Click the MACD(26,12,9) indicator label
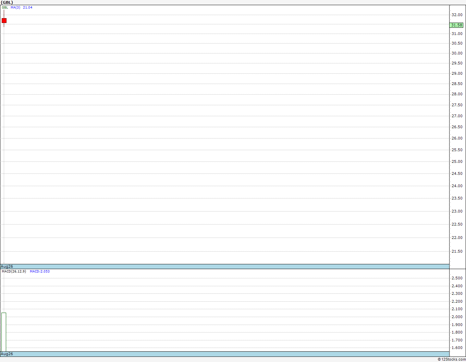 [14, 271]
